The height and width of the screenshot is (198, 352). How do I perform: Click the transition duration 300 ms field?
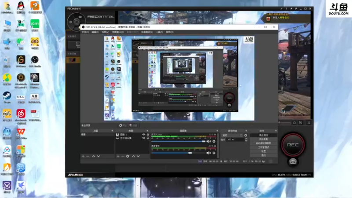tap(235, 139)
